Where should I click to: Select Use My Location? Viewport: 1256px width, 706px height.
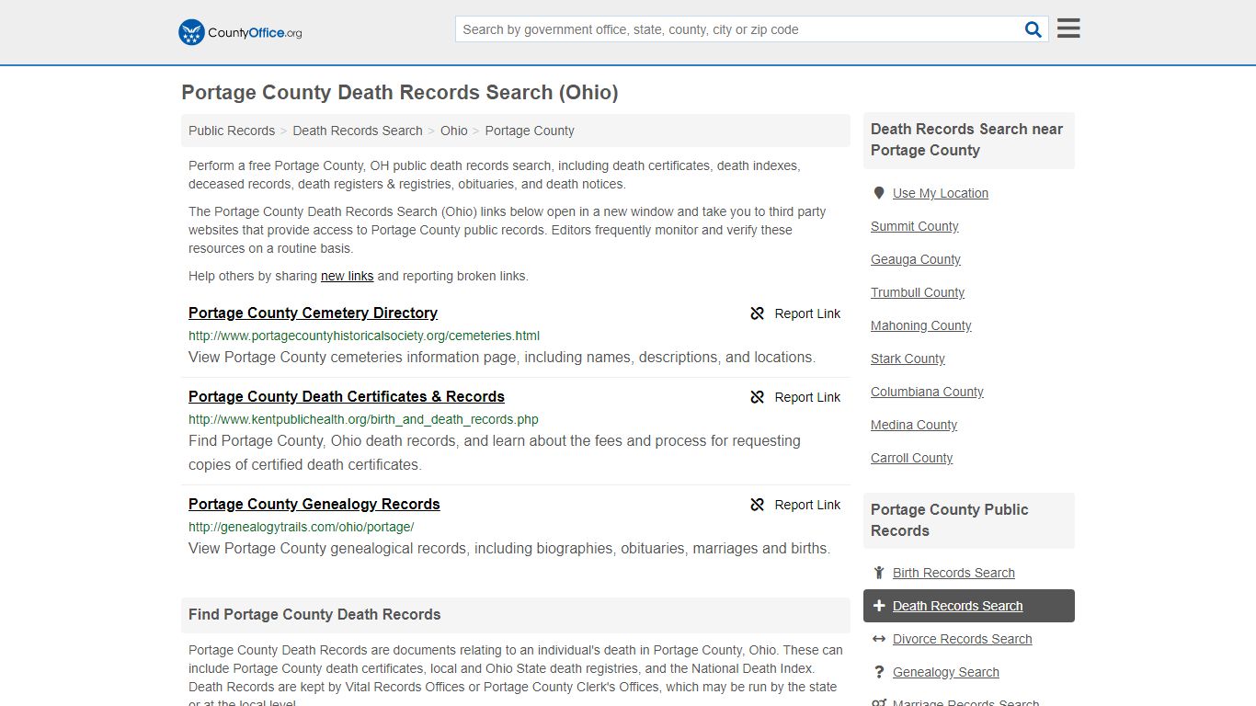pyautogui.click(x=941, y=193)
